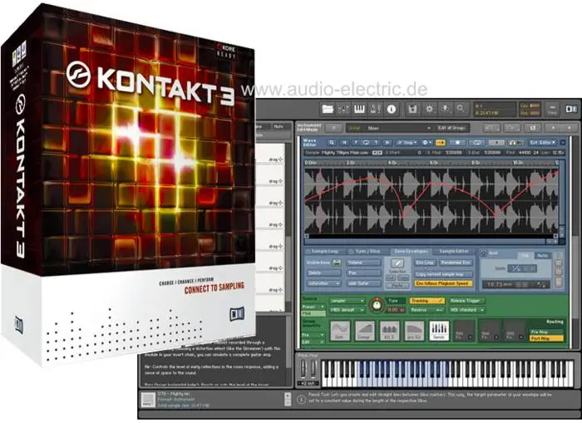Go to the previous instrument with the left arrow

553,128
